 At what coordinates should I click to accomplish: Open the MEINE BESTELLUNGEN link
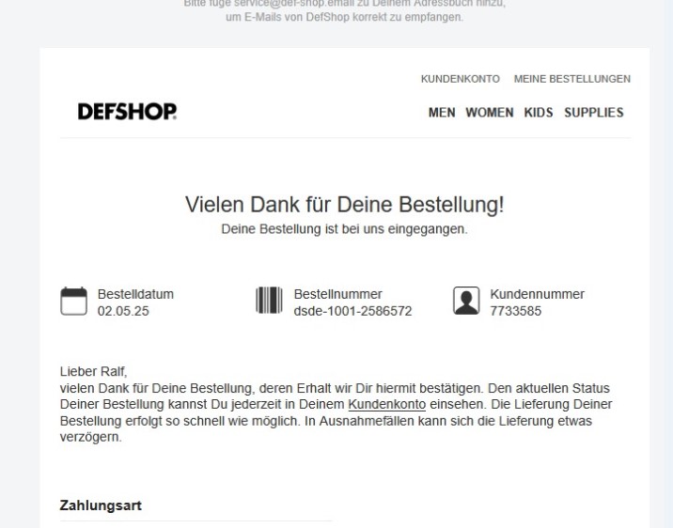click(x=572, y=79)
